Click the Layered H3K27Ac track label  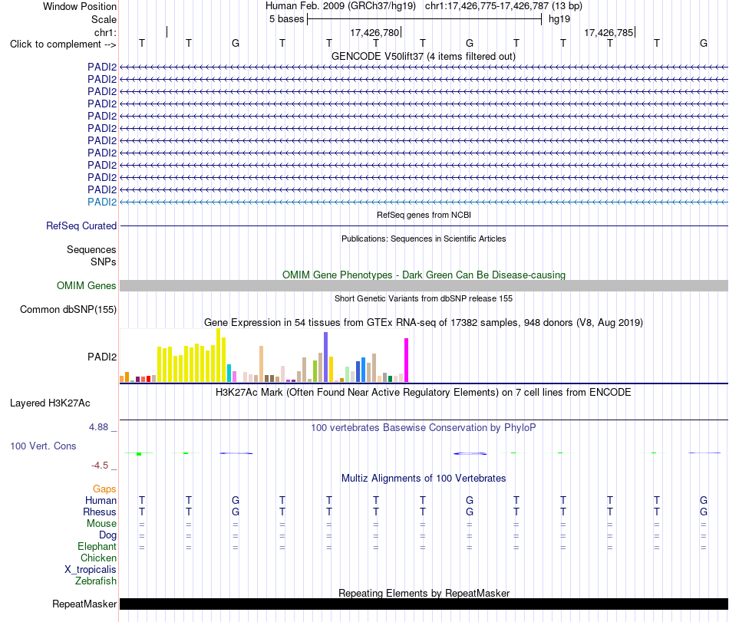(x=50, y=403)
